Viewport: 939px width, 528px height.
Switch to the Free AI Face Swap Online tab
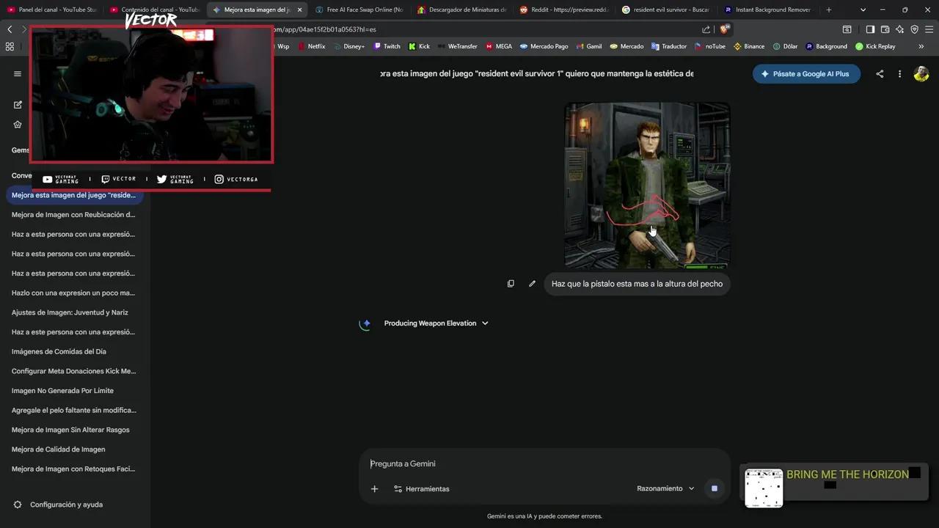[x=359, y=10]
